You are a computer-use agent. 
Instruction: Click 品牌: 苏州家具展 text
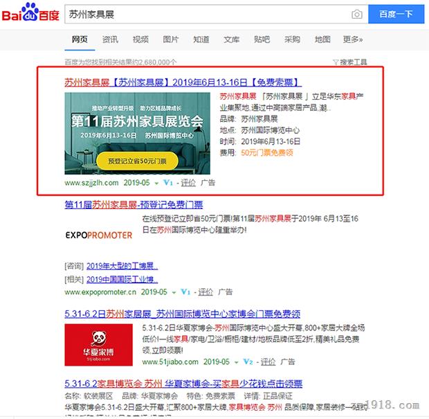(x=248, y=119)
